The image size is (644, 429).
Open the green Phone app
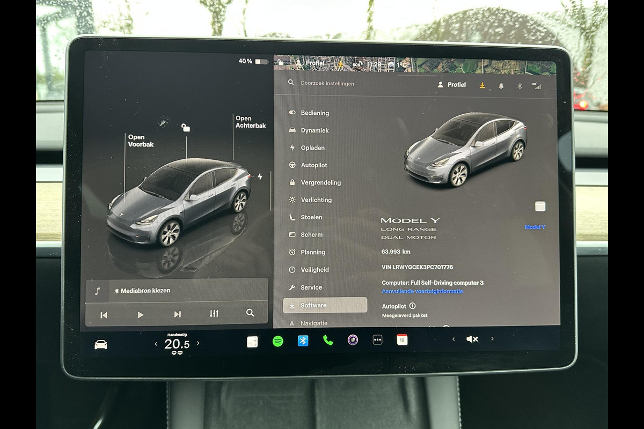click(327, 340)
